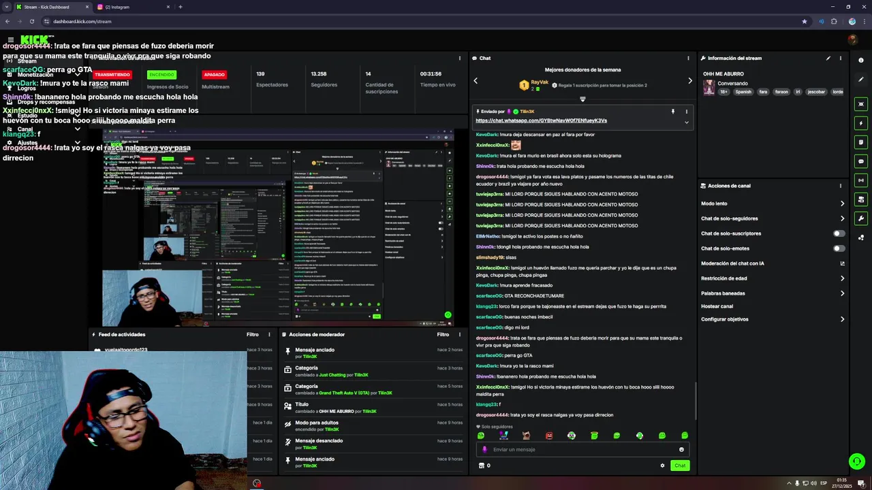Open three-dot options of pinned message
This screenshot has height=490, width=872.
[x=686, y=111]
